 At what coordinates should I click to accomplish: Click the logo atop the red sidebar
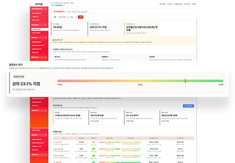click(39, 4)
